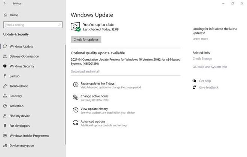The width and height of the screenshot is (247, 157).
Task: Click the Advanced options gear icon
Action: point(76,123)
